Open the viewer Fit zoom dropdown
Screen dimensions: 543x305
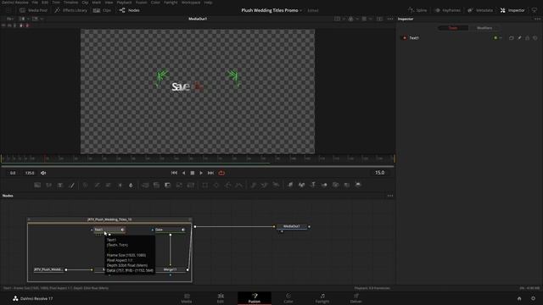point(10,19)
